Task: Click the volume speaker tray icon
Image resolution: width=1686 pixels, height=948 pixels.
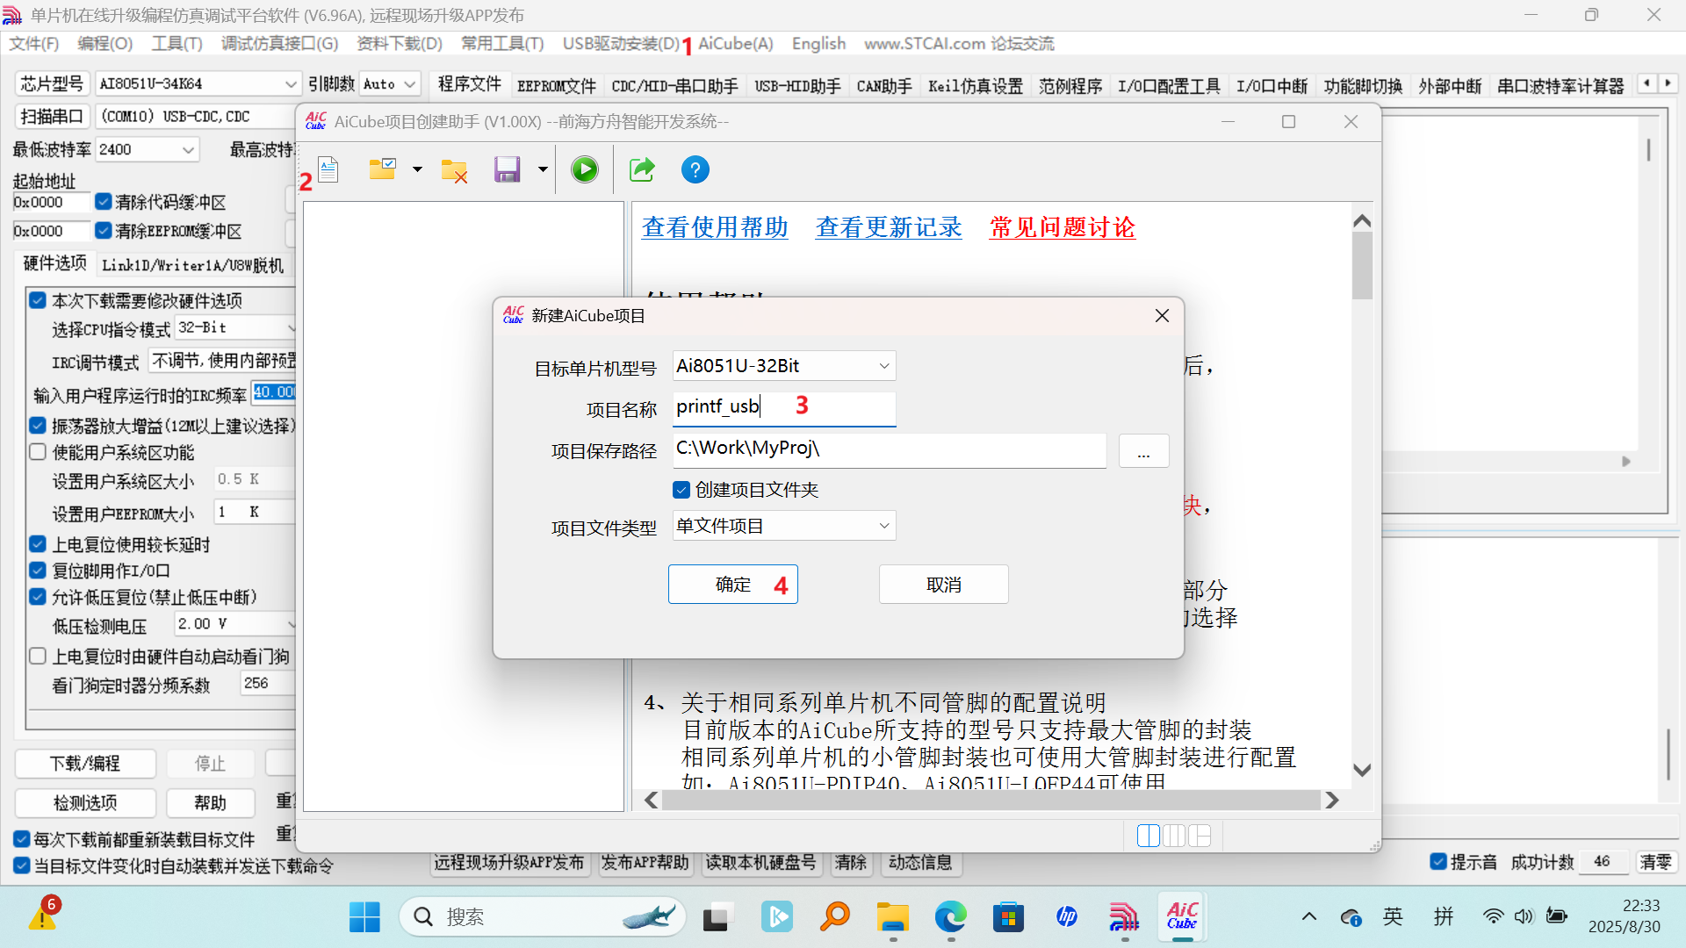Action: pyautogui.click(x=1524, y=916)
